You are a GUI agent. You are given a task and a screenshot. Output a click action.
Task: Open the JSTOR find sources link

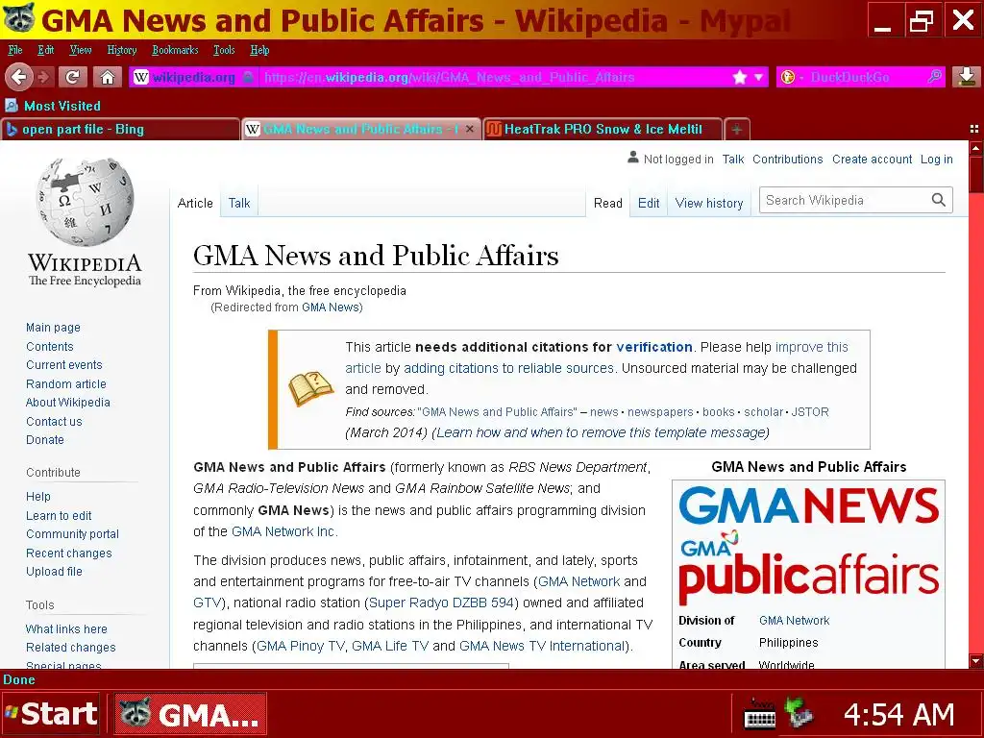pos(809,412)
